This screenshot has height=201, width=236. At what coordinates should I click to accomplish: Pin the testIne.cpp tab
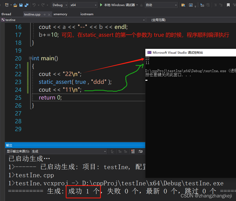[x=44, y=14]
